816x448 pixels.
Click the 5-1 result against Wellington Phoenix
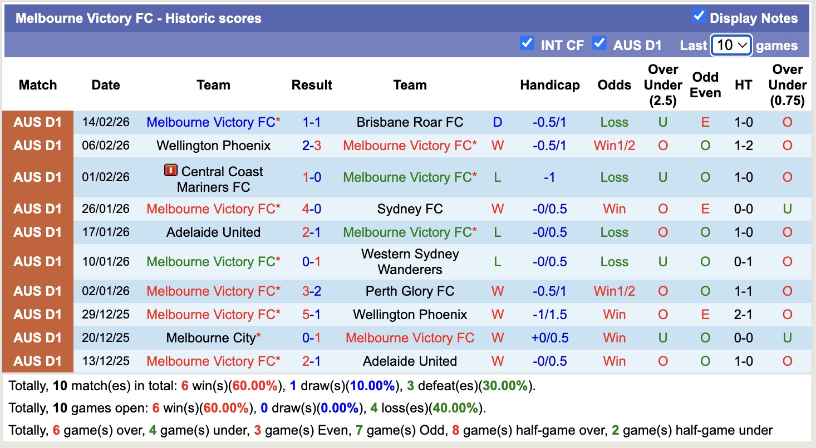click(x=312, y=314)
